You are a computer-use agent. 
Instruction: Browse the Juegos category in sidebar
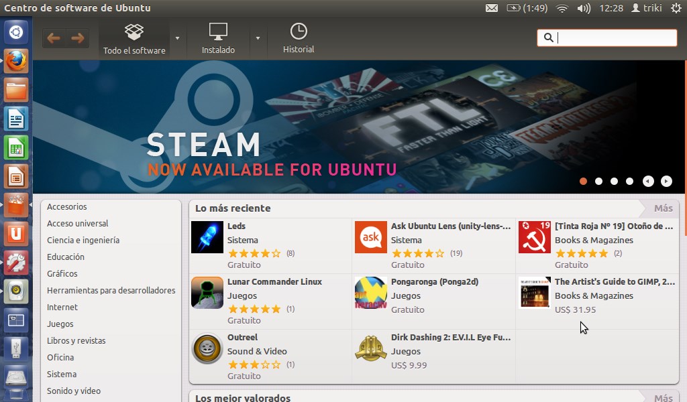tap(60, 324)
